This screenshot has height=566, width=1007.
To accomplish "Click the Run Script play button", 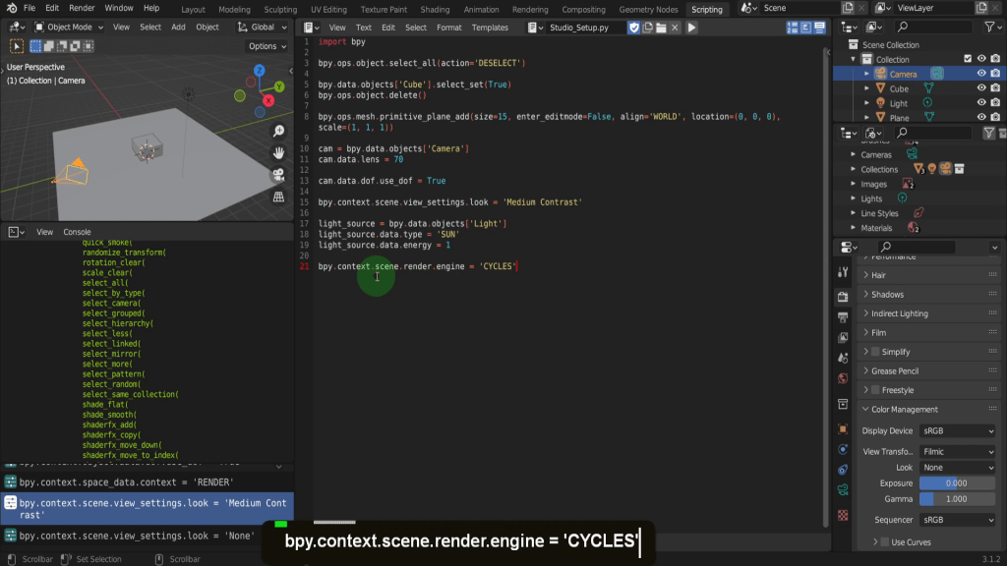I will (691, 28).
